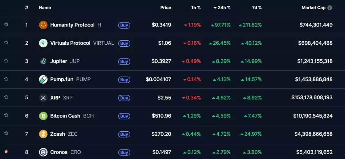345x159 pixels.
Task: Remove Cronos from watchlist star
Action: pyautogui.click(x=6, y=151)
